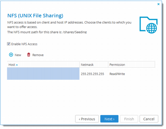Click the blue plus New icon

11,55
